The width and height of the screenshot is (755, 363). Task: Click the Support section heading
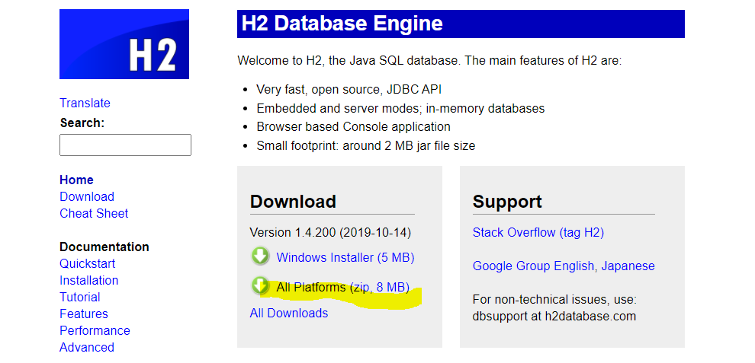pos(507,202)
